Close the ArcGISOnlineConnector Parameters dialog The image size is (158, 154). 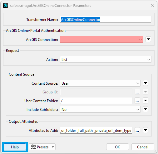point(152,5)
